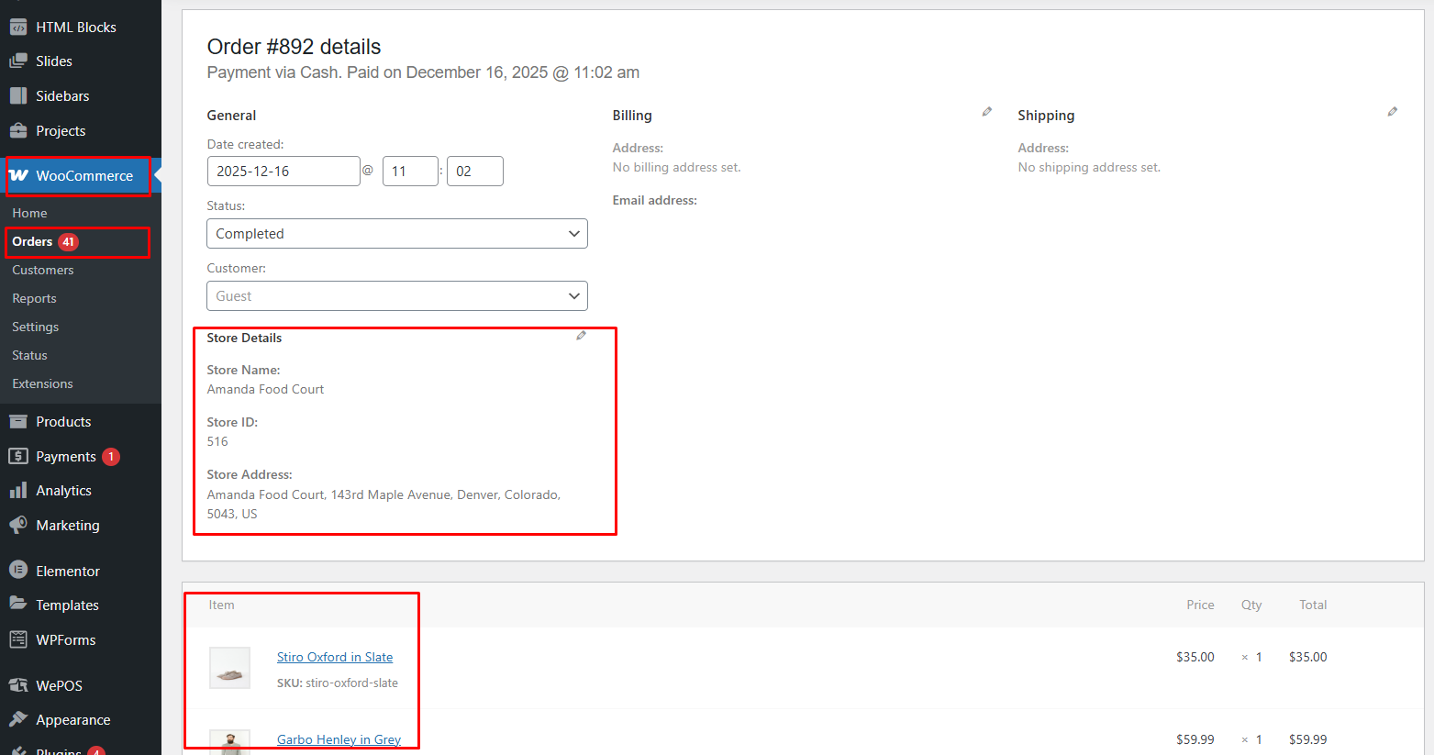Click the Order #892 details heading
The image size is (1434, 755).
tap(294, 47)
